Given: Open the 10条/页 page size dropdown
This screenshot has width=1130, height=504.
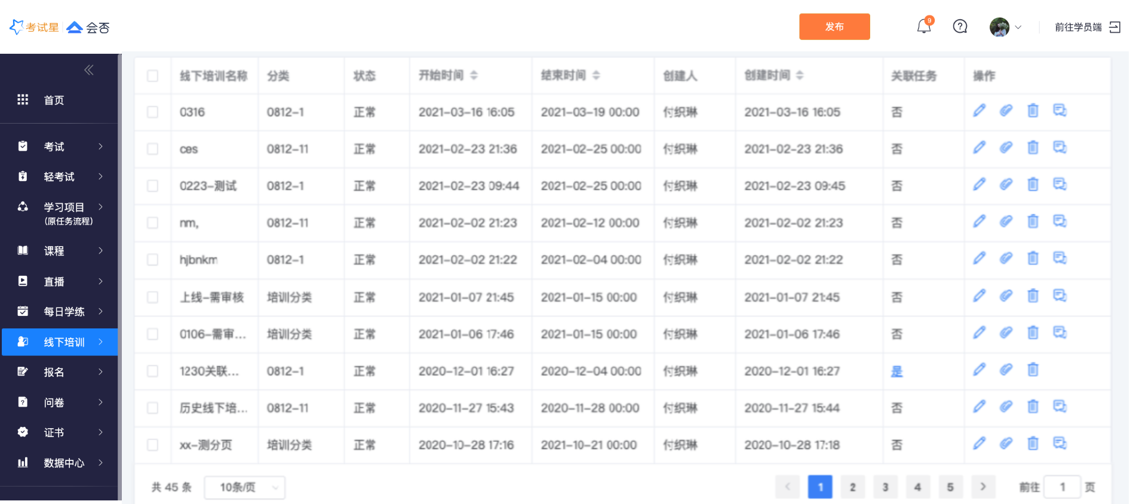Looking at the screenshot, I should [245, 487].
